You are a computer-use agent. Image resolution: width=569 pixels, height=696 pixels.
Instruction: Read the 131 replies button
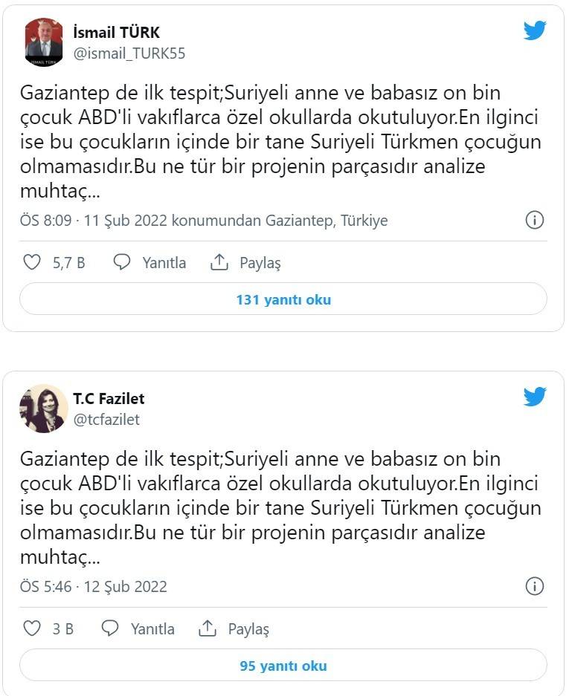(283, 300)
